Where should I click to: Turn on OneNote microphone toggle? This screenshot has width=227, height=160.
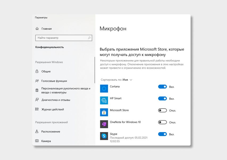[162, 122]
